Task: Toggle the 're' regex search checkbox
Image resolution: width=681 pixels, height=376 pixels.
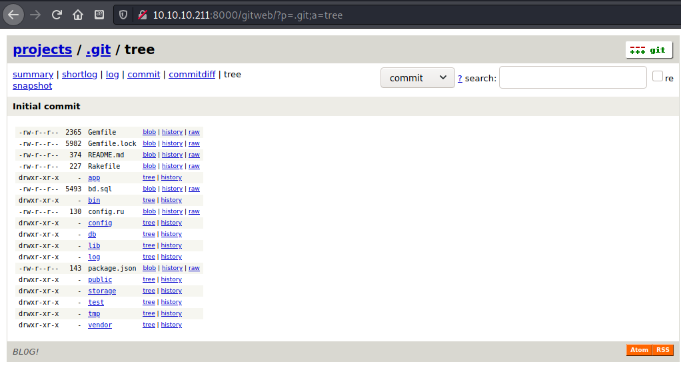Action: tap(658, 76)
